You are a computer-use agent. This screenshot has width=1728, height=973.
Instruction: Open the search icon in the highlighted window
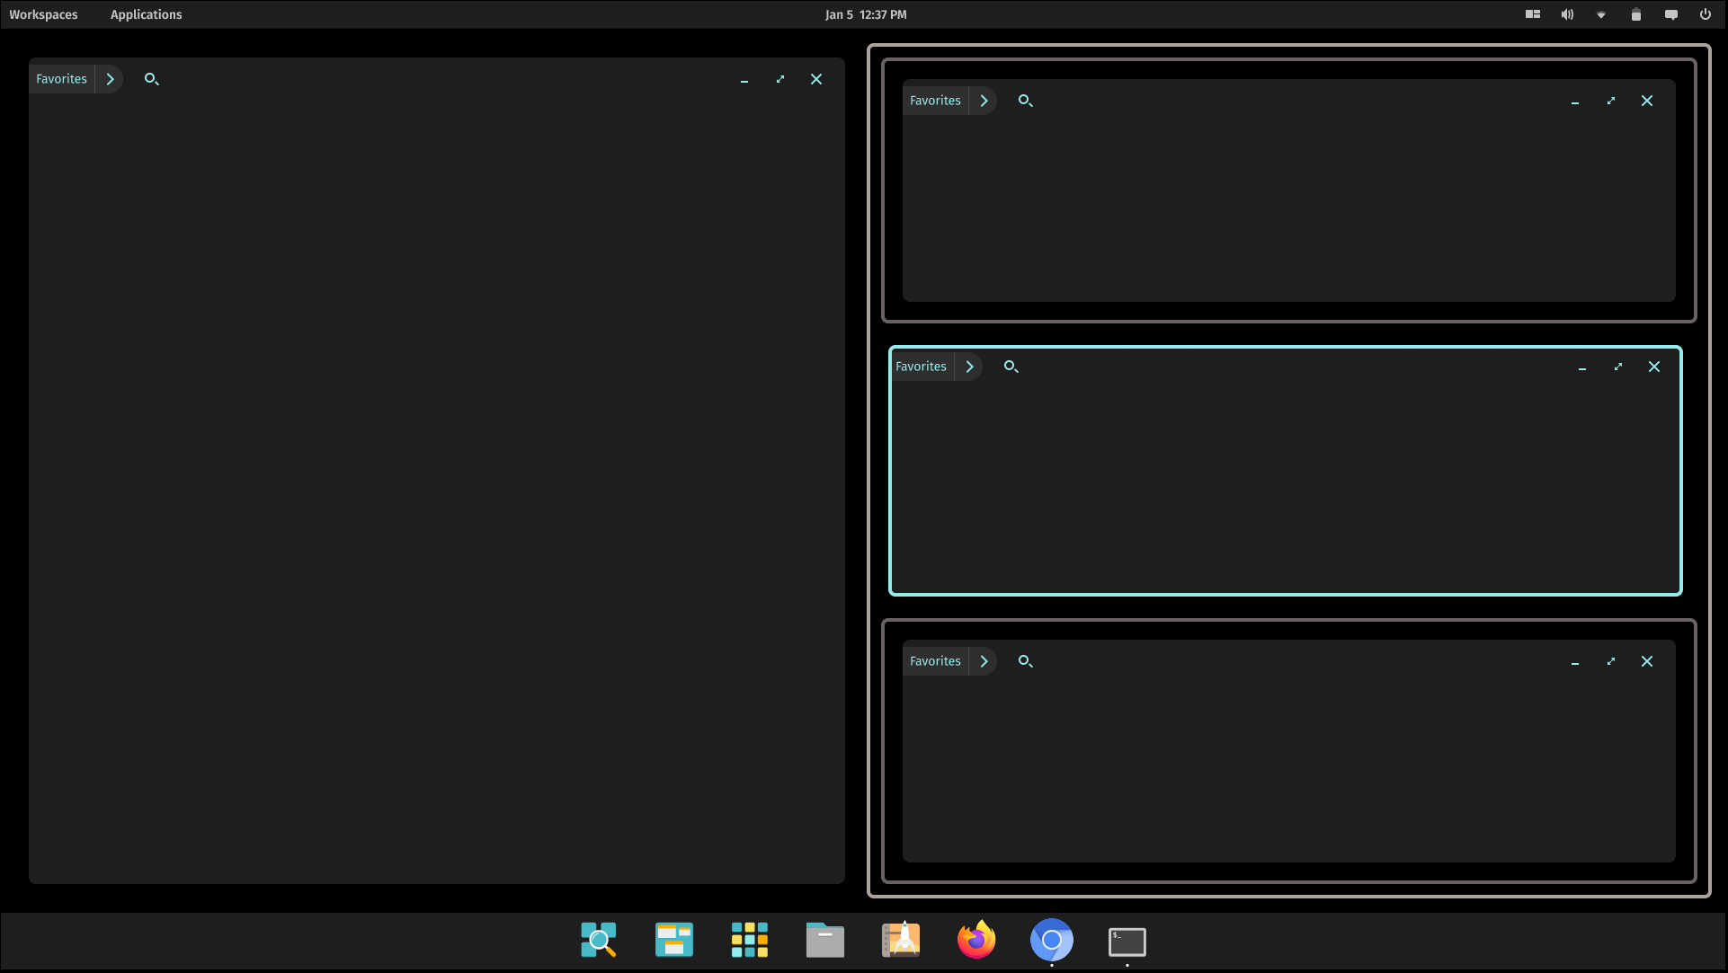click(x=1011, y=367)
